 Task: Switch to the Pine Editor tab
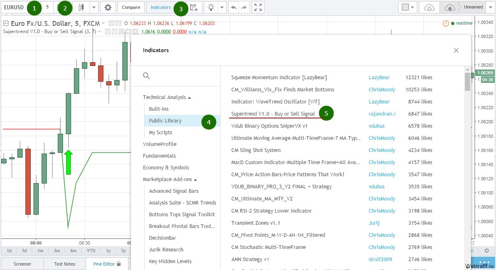tap(107, 264)
